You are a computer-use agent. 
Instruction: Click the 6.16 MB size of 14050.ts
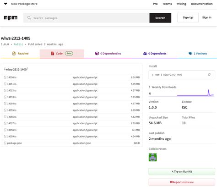click(x=135, y=77)
